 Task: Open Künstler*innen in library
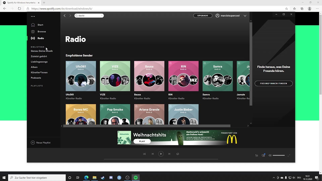(x=39, y=72)
